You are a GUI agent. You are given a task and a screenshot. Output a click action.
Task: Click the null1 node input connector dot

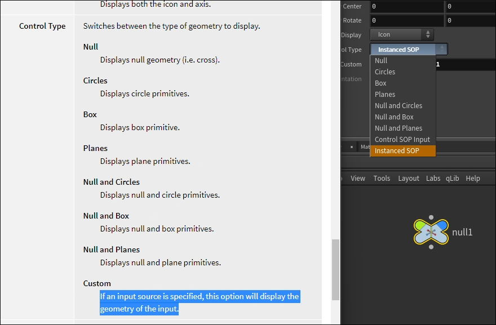click(431, 217)
